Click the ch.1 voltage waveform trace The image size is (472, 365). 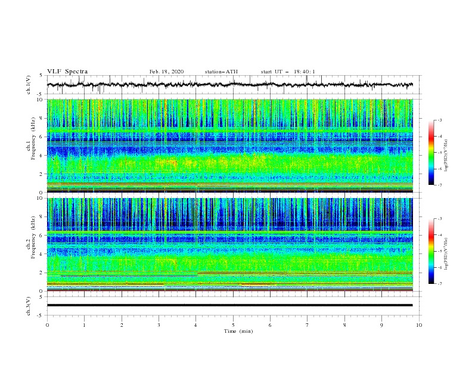pyautogui.click(x=229, y=85)
